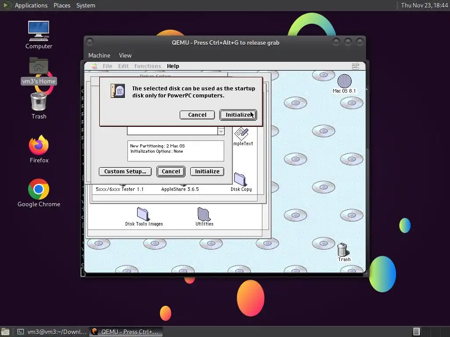450x337 pixels.
Task: Cancel the startup disk alert
Action: (197, 115)
